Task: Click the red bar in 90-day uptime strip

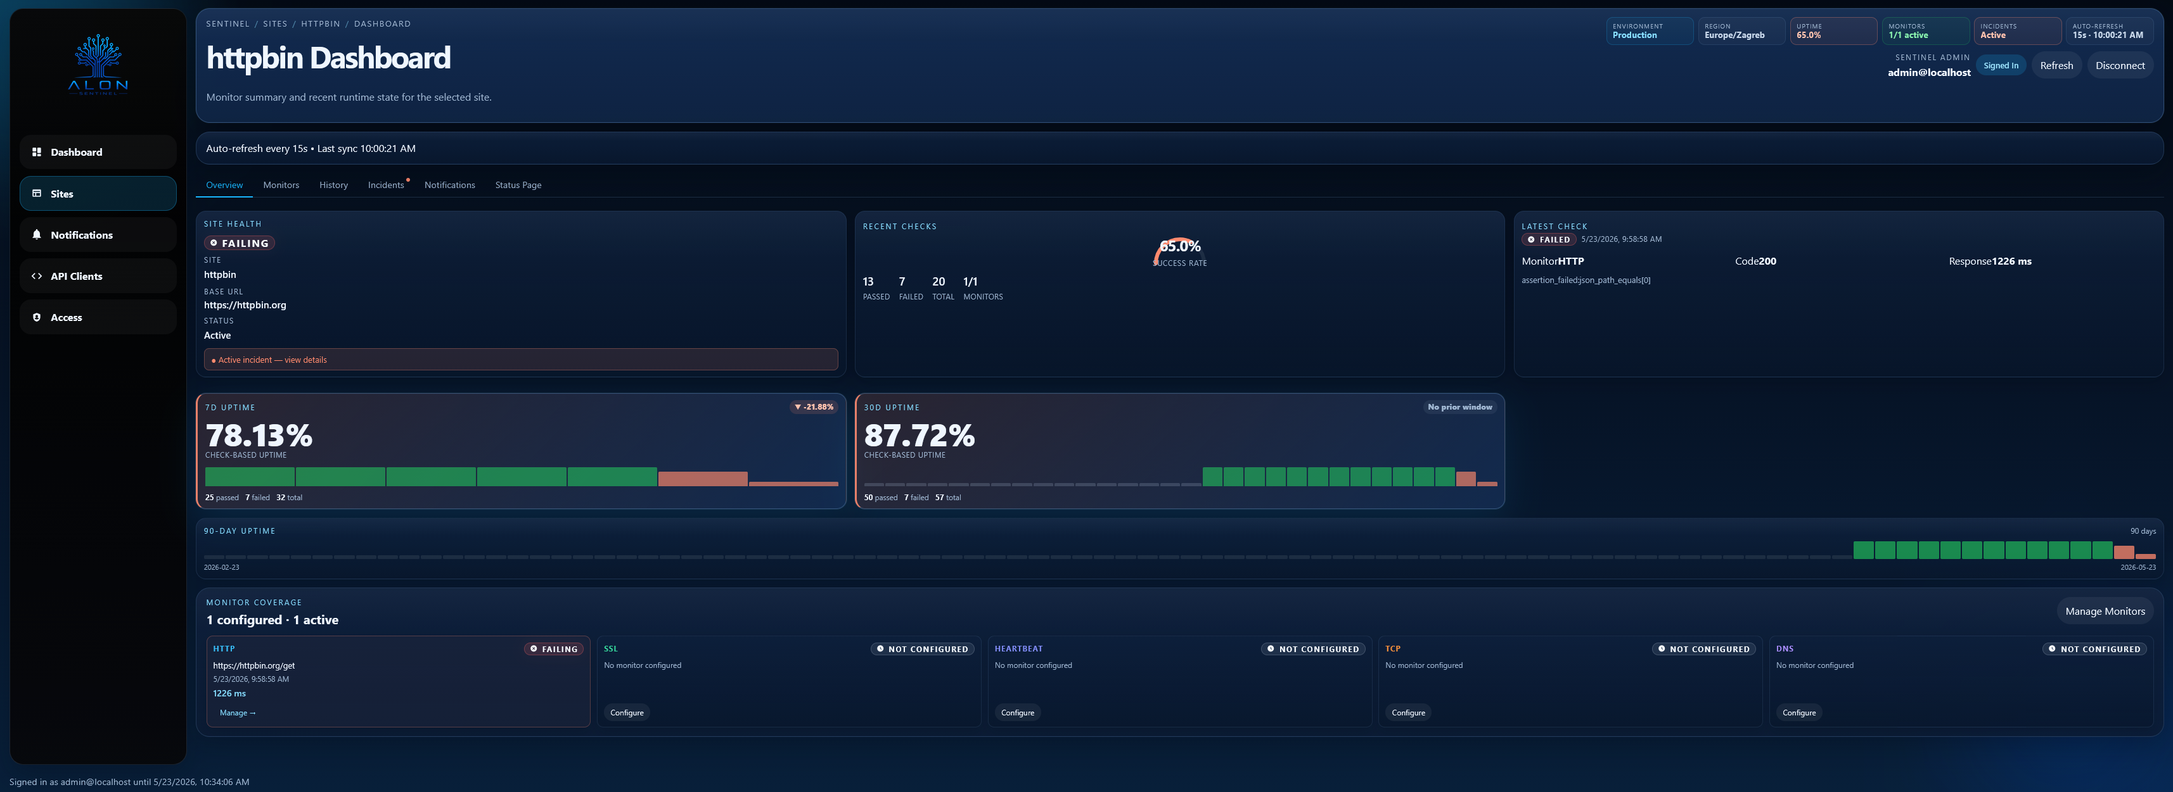Action: pos(2123,552)
